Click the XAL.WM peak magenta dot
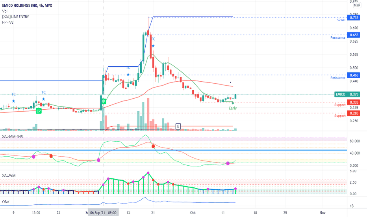Screen dimensions: 367x217 [148, 173]
